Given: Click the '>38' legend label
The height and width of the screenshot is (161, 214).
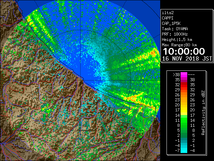Looking at the screenshot, I should click(176, 75).
